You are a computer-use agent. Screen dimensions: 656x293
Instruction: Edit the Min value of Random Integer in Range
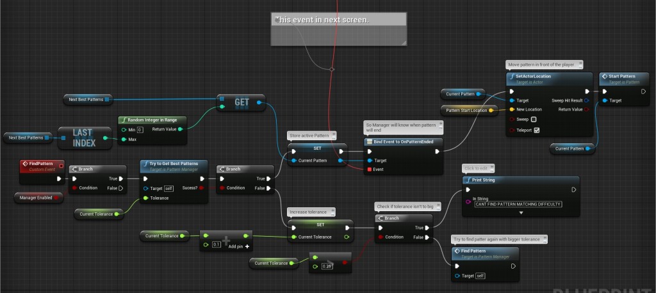coord(140,130)
